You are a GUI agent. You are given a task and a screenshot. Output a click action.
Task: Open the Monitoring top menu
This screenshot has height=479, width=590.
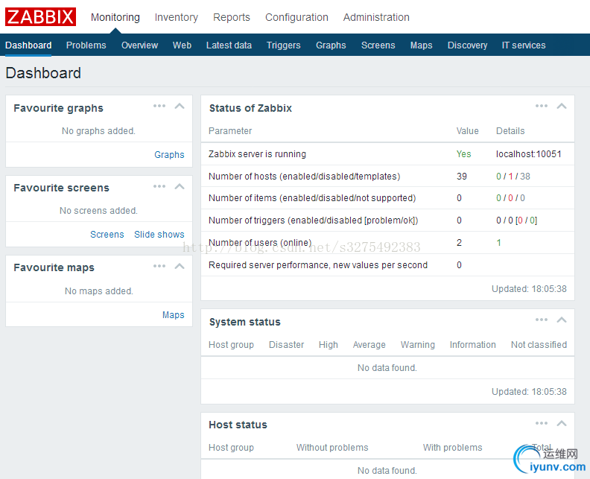click(115, 17)
